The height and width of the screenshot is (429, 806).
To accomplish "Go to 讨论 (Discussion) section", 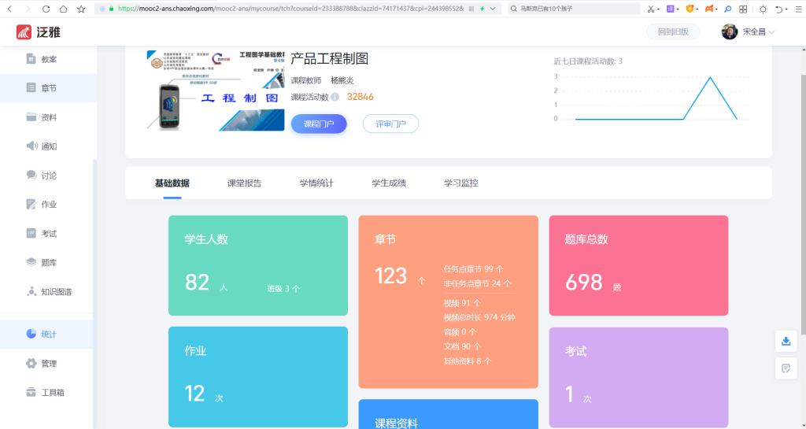I will tap(47, 176).
